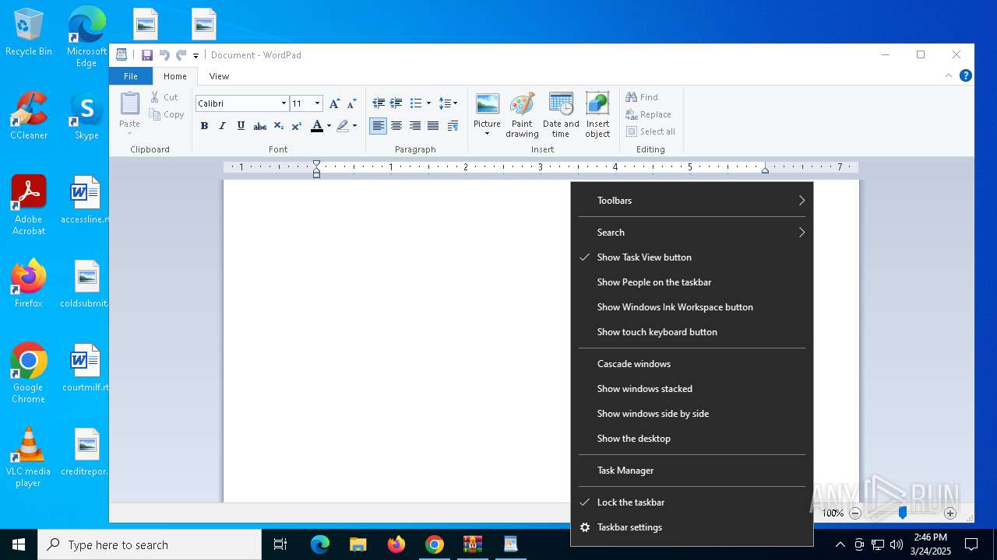Click Select all in Editing
Screen dimensions: 997x560
(x=650, y=131)
